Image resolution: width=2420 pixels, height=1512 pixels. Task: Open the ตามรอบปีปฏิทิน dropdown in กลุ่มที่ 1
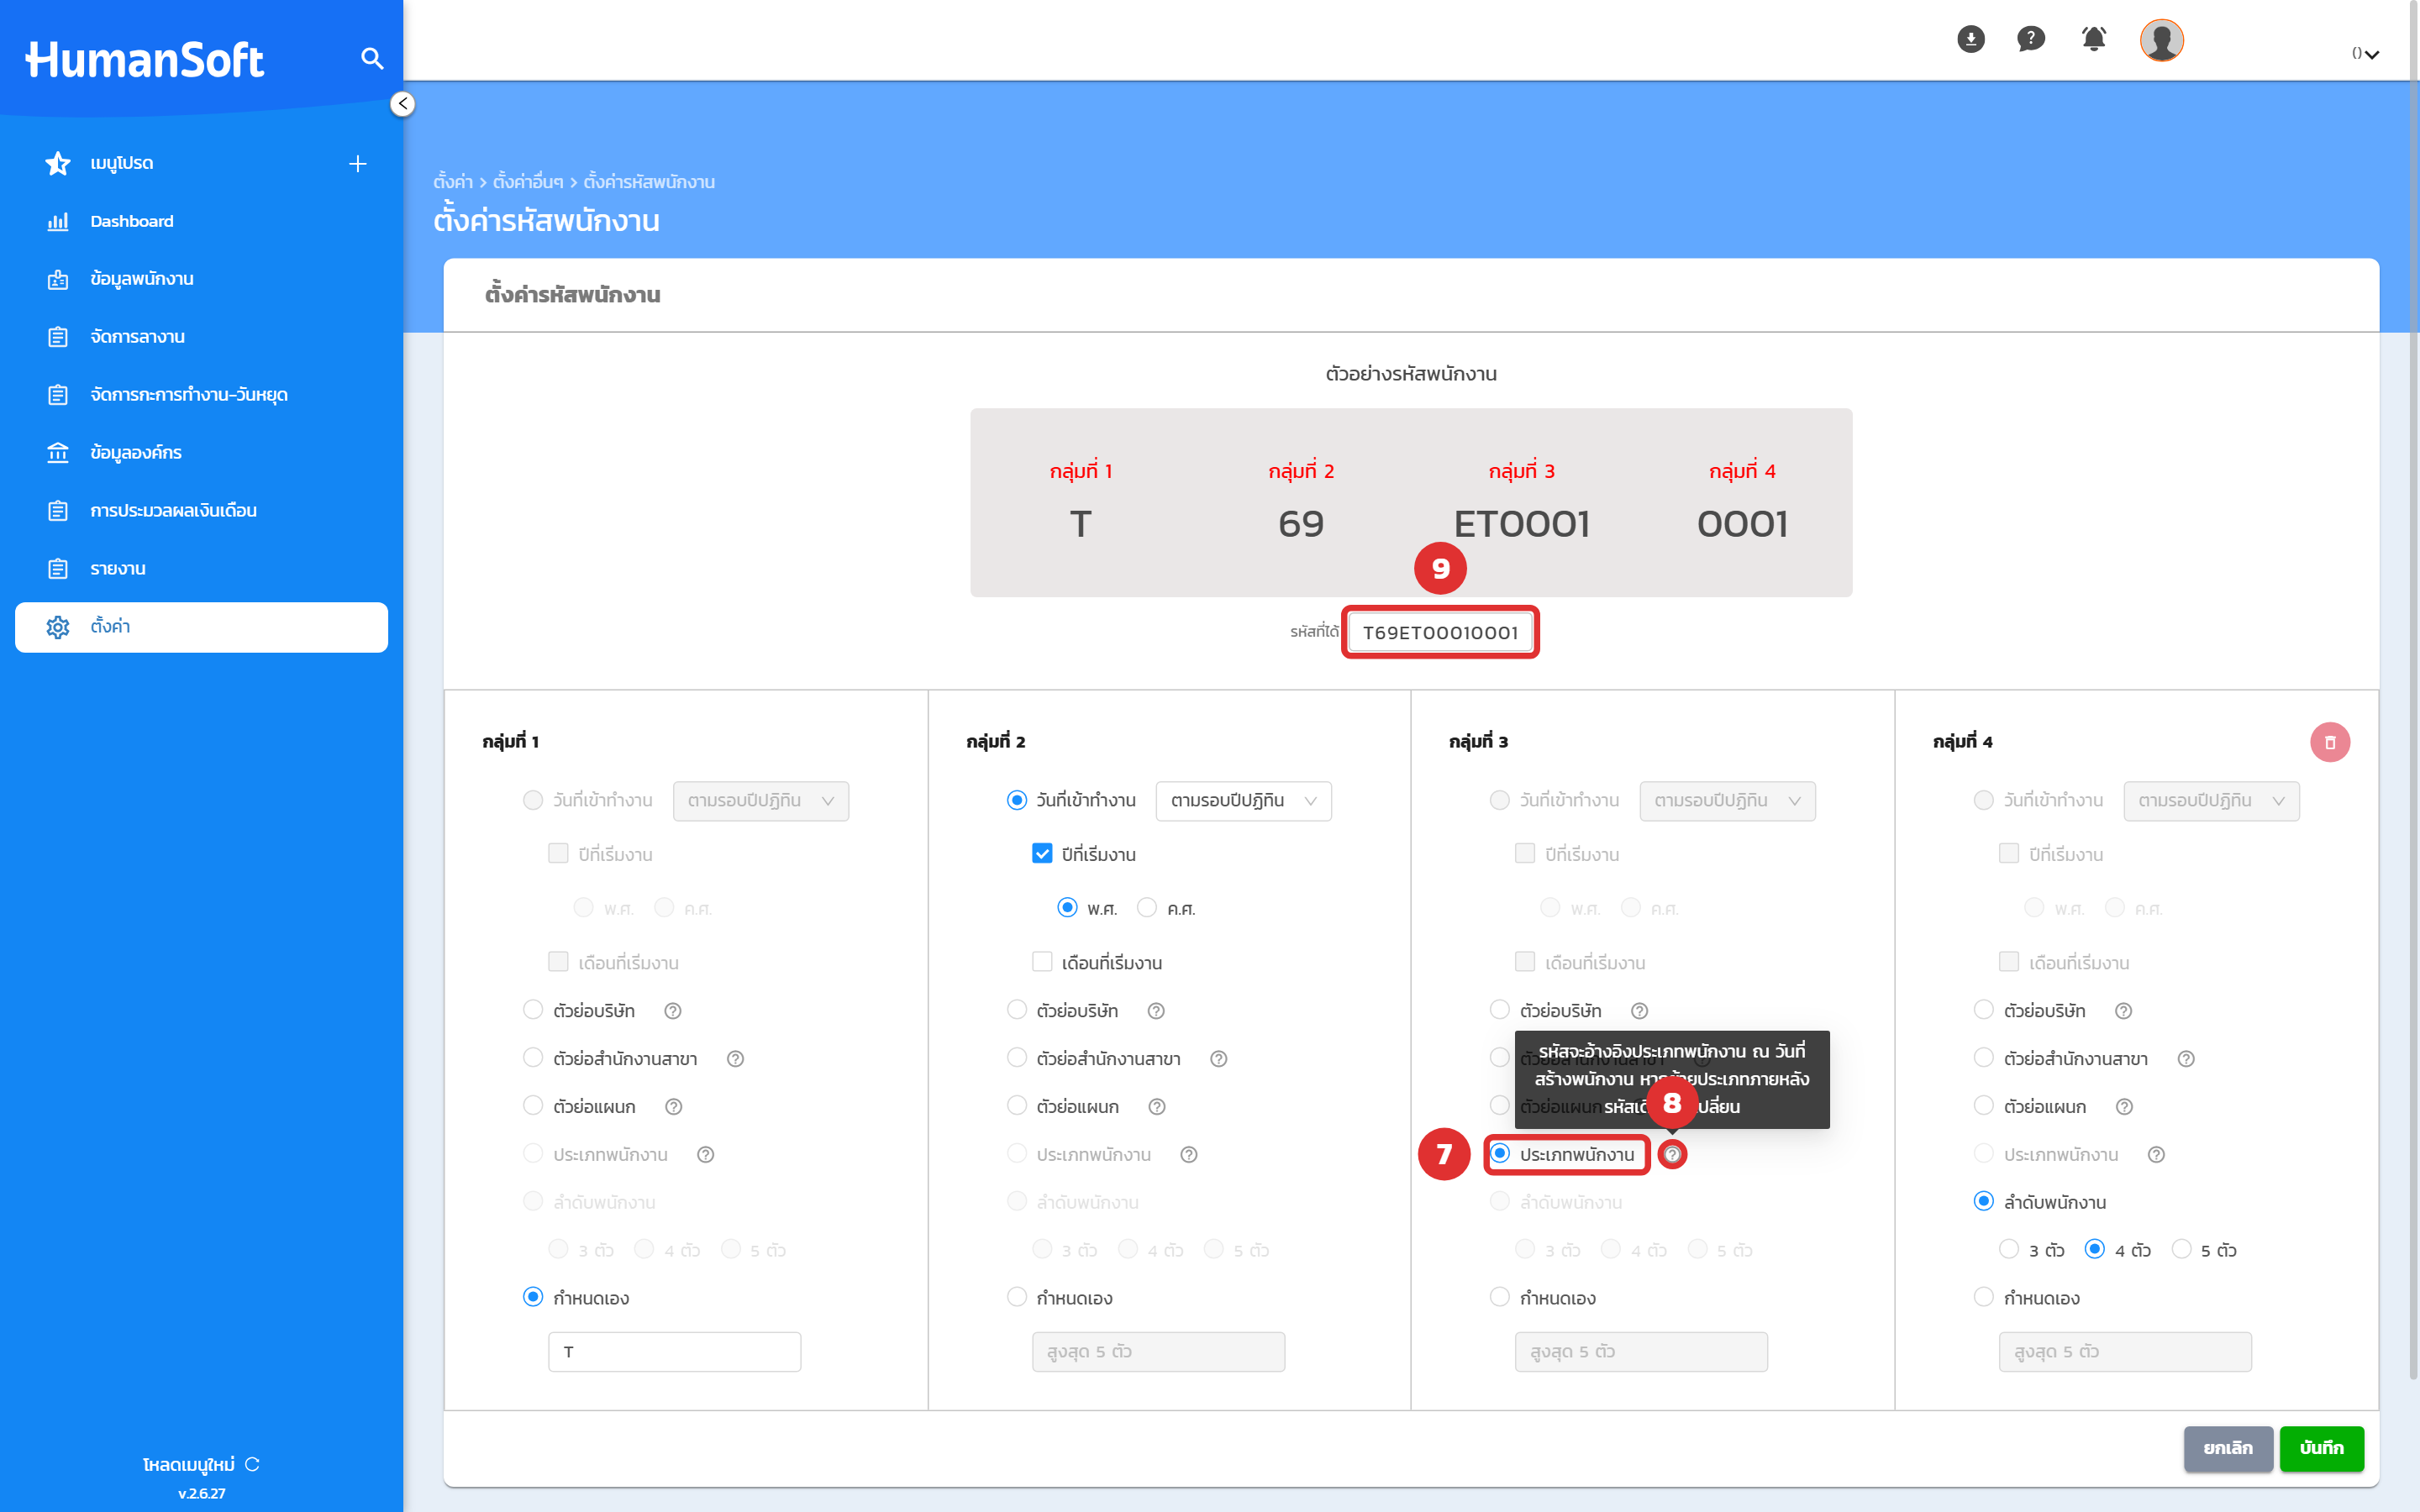[x=760, y=801]
